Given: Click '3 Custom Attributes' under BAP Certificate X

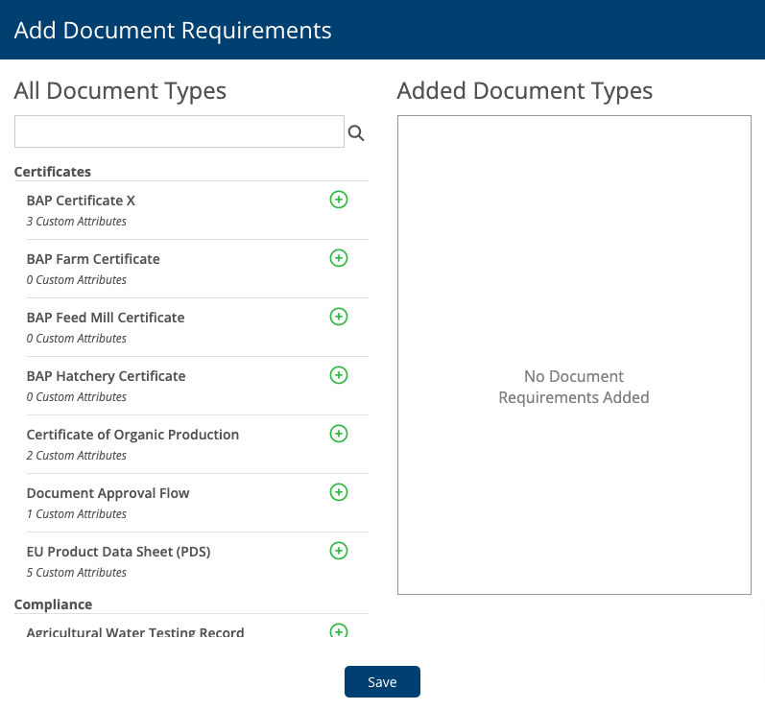Looking at the screenshot, I should [x=77, y=222].
